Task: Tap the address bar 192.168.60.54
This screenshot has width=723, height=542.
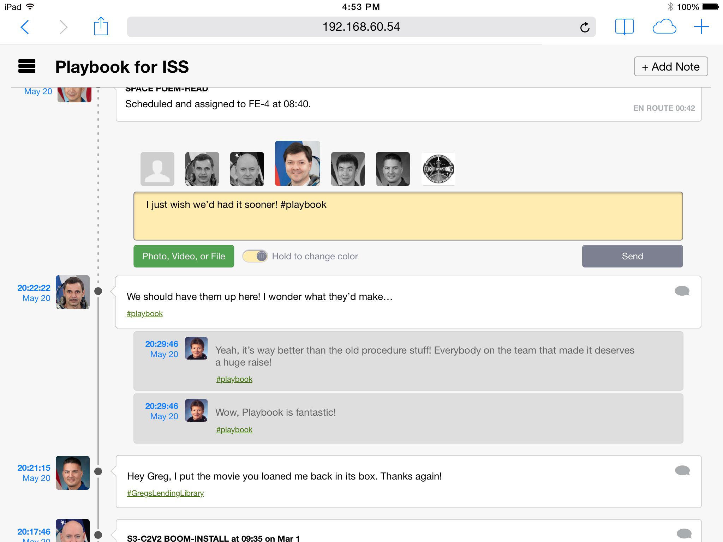Action: (x=361, y=27)
